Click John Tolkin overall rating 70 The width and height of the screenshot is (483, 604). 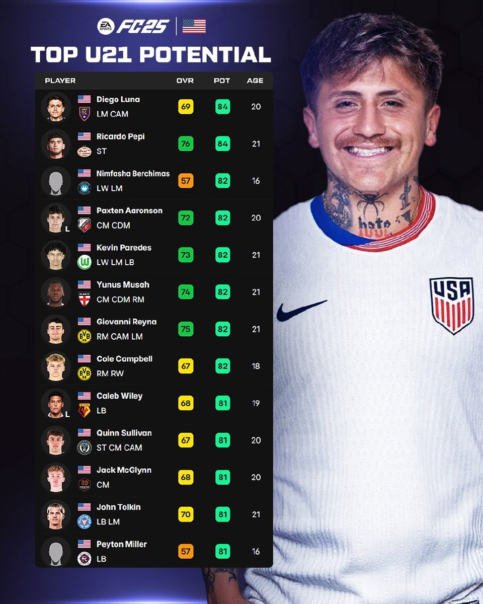(x=186, y=514)
